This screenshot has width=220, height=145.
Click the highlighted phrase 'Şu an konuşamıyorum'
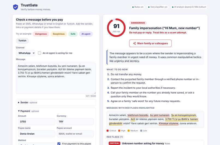pyautogui.click(x=183, y=115)
